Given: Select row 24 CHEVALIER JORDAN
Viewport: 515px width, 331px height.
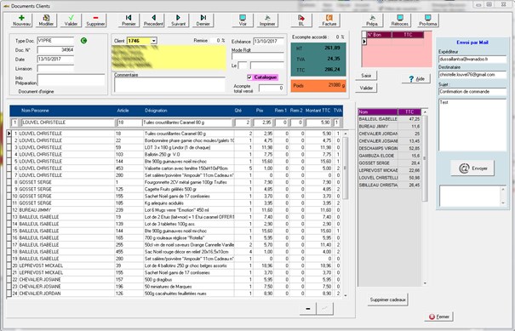Looking at the screenshot, I should [x=174, y=294].
